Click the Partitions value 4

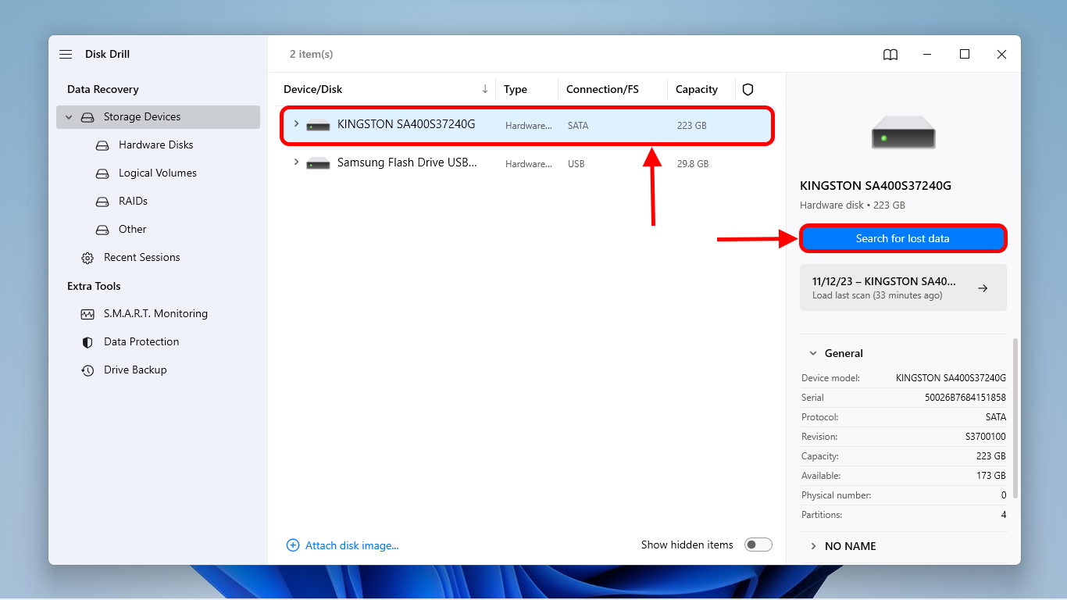click(1004, 515)
